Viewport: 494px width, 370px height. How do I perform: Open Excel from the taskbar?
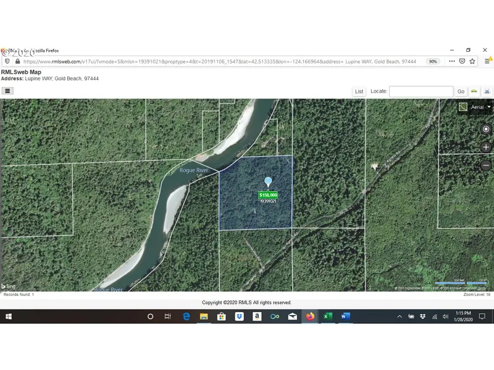click(x=328, y=316)
